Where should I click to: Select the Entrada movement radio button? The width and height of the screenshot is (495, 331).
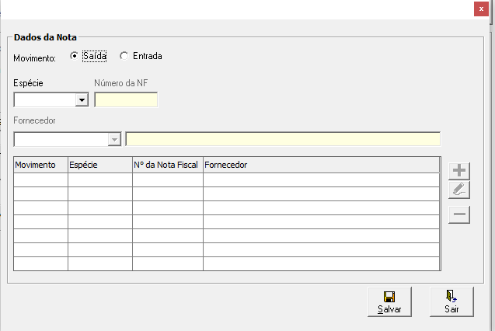click(x=124, y=56)
